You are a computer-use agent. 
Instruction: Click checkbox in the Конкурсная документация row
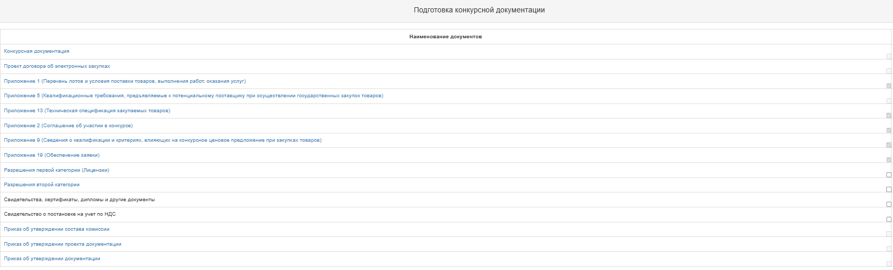(x=889, y=56)
